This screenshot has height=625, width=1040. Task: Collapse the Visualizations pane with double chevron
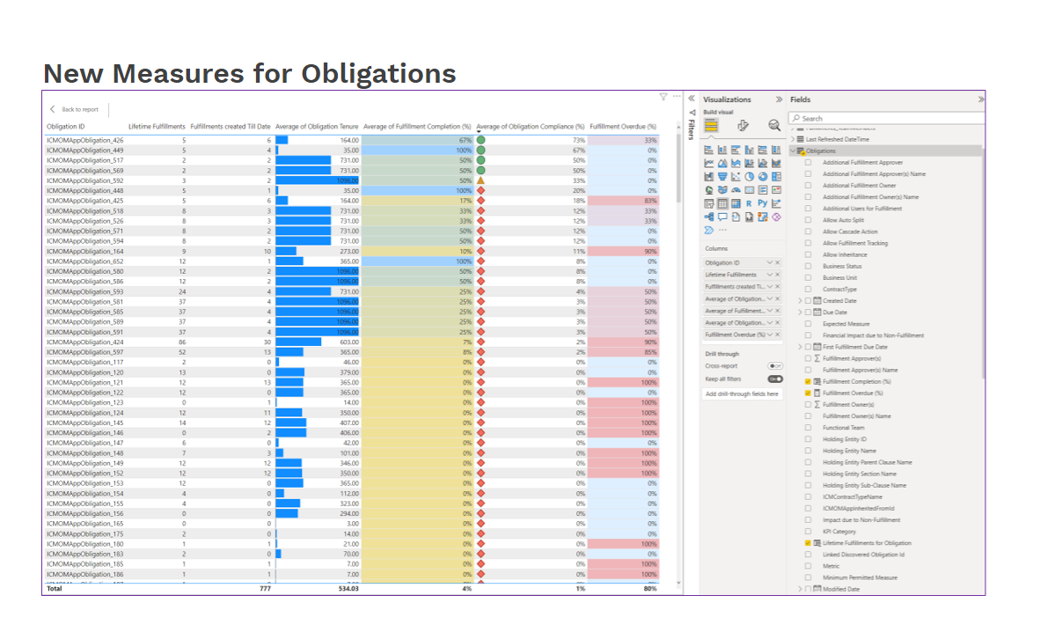(779, 99)
